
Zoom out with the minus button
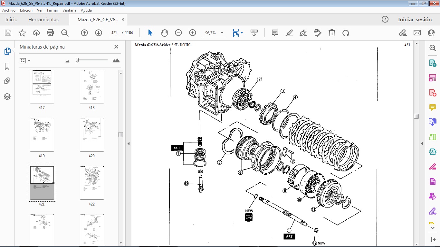(x=178, y=33)
